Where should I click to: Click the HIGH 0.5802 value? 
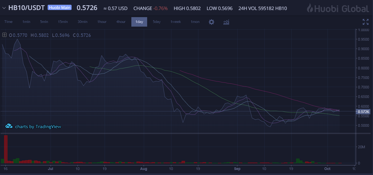[x=187, y=8]
